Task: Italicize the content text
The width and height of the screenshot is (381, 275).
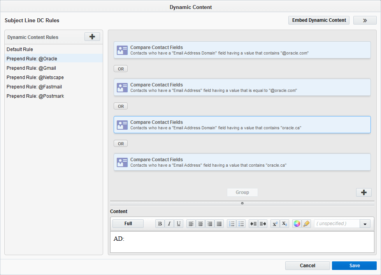Action: (169, 224)
